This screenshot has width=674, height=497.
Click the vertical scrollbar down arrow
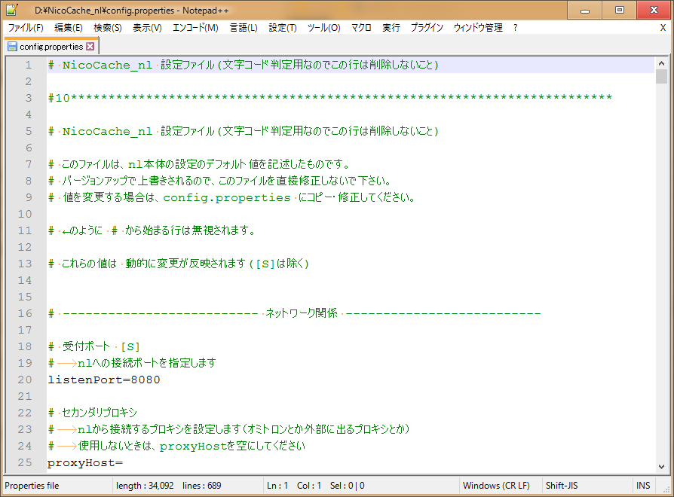(661, 467)
